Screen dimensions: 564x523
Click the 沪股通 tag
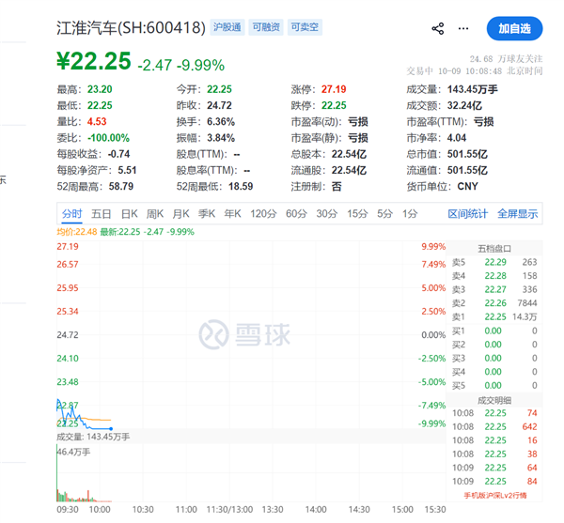(x=227, y=27)
